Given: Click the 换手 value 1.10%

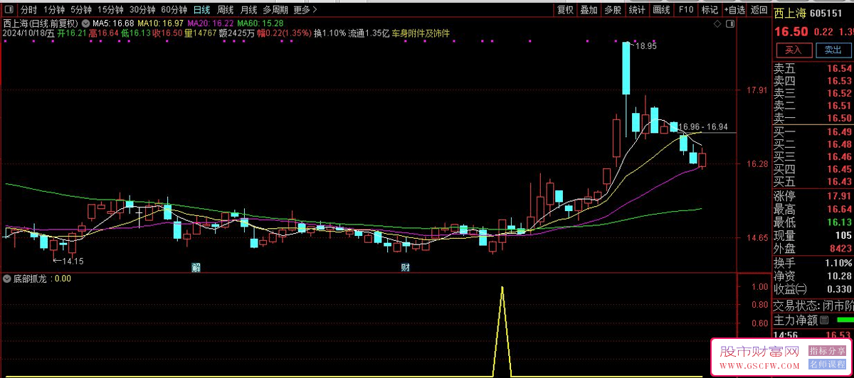Looking at the screenshot, I should click(838, 263).
